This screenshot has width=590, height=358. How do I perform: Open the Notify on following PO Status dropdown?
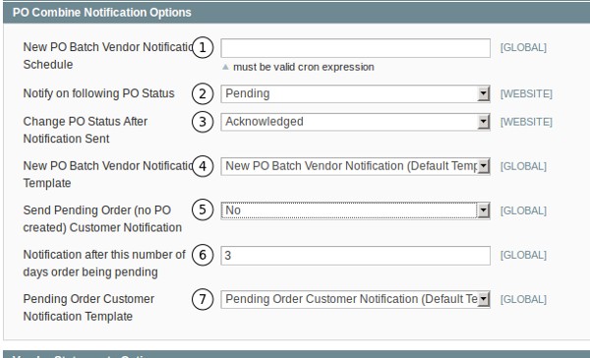pyautogui.click(x=355, y=93)
